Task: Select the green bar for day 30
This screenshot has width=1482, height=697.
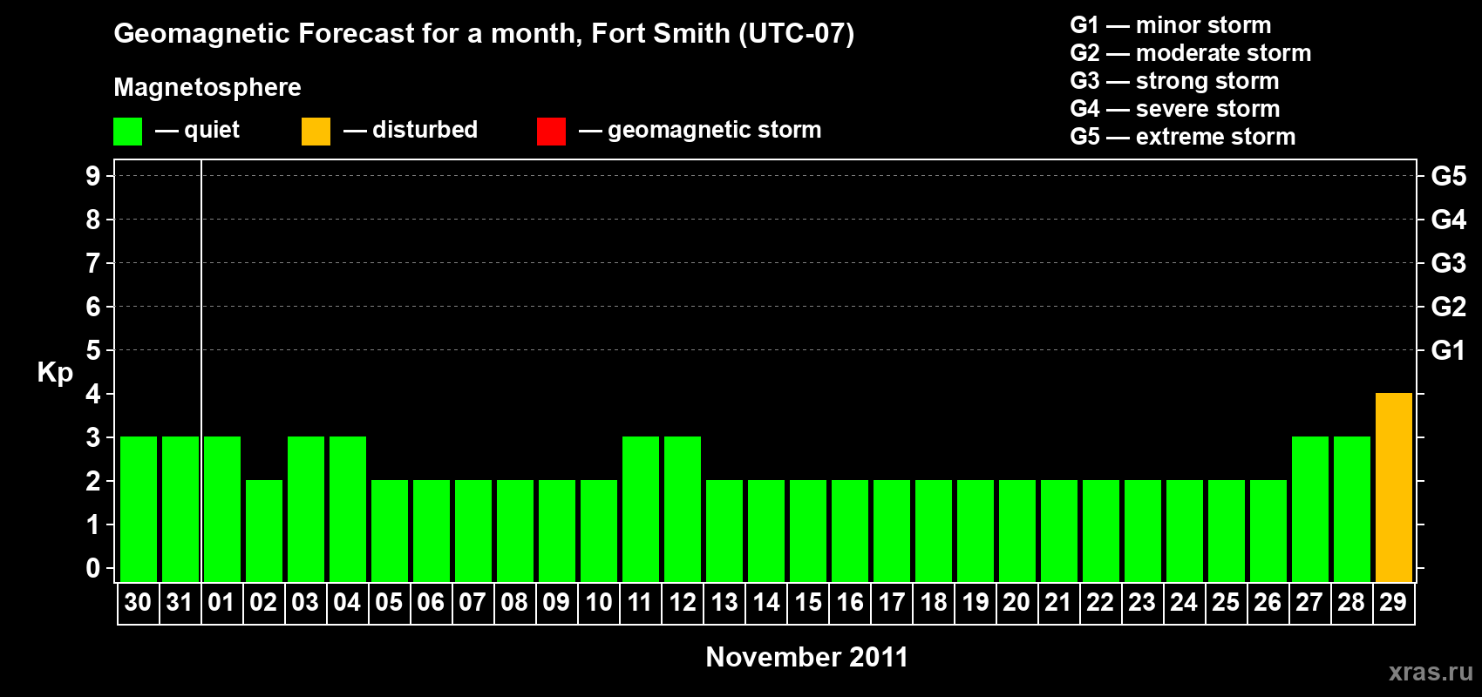Action: coord(139,510)
